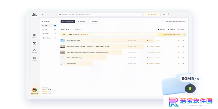Select 下载 download list in 文件快传
The height and width of the screenshot is (109, 218).
(49, 26)
